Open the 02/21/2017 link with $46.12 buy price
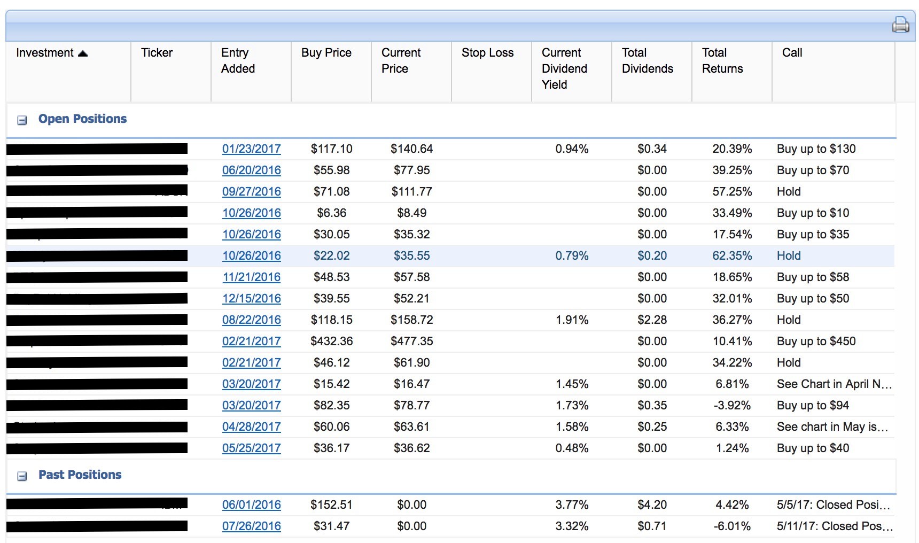The image size is (919, 543). tap(252, 363)
